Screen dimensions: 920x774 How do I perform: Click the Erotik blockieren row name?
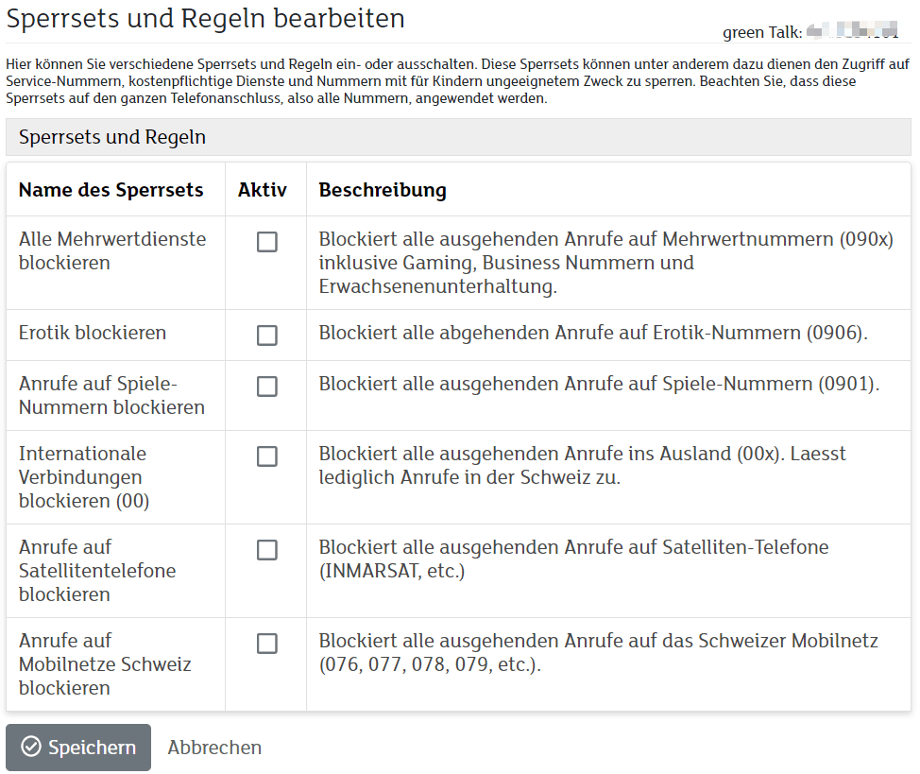93,333
